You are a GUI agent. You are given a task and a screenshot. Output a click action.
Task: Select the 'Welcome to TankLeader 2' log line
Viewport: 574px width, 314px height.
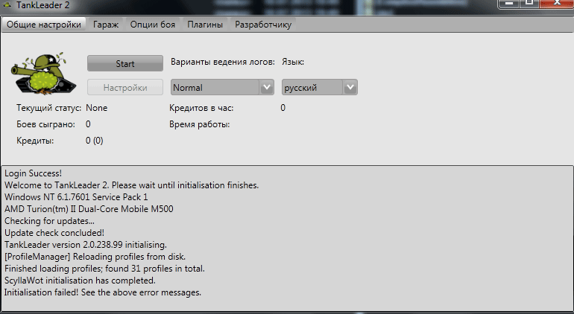pos(132,185)
